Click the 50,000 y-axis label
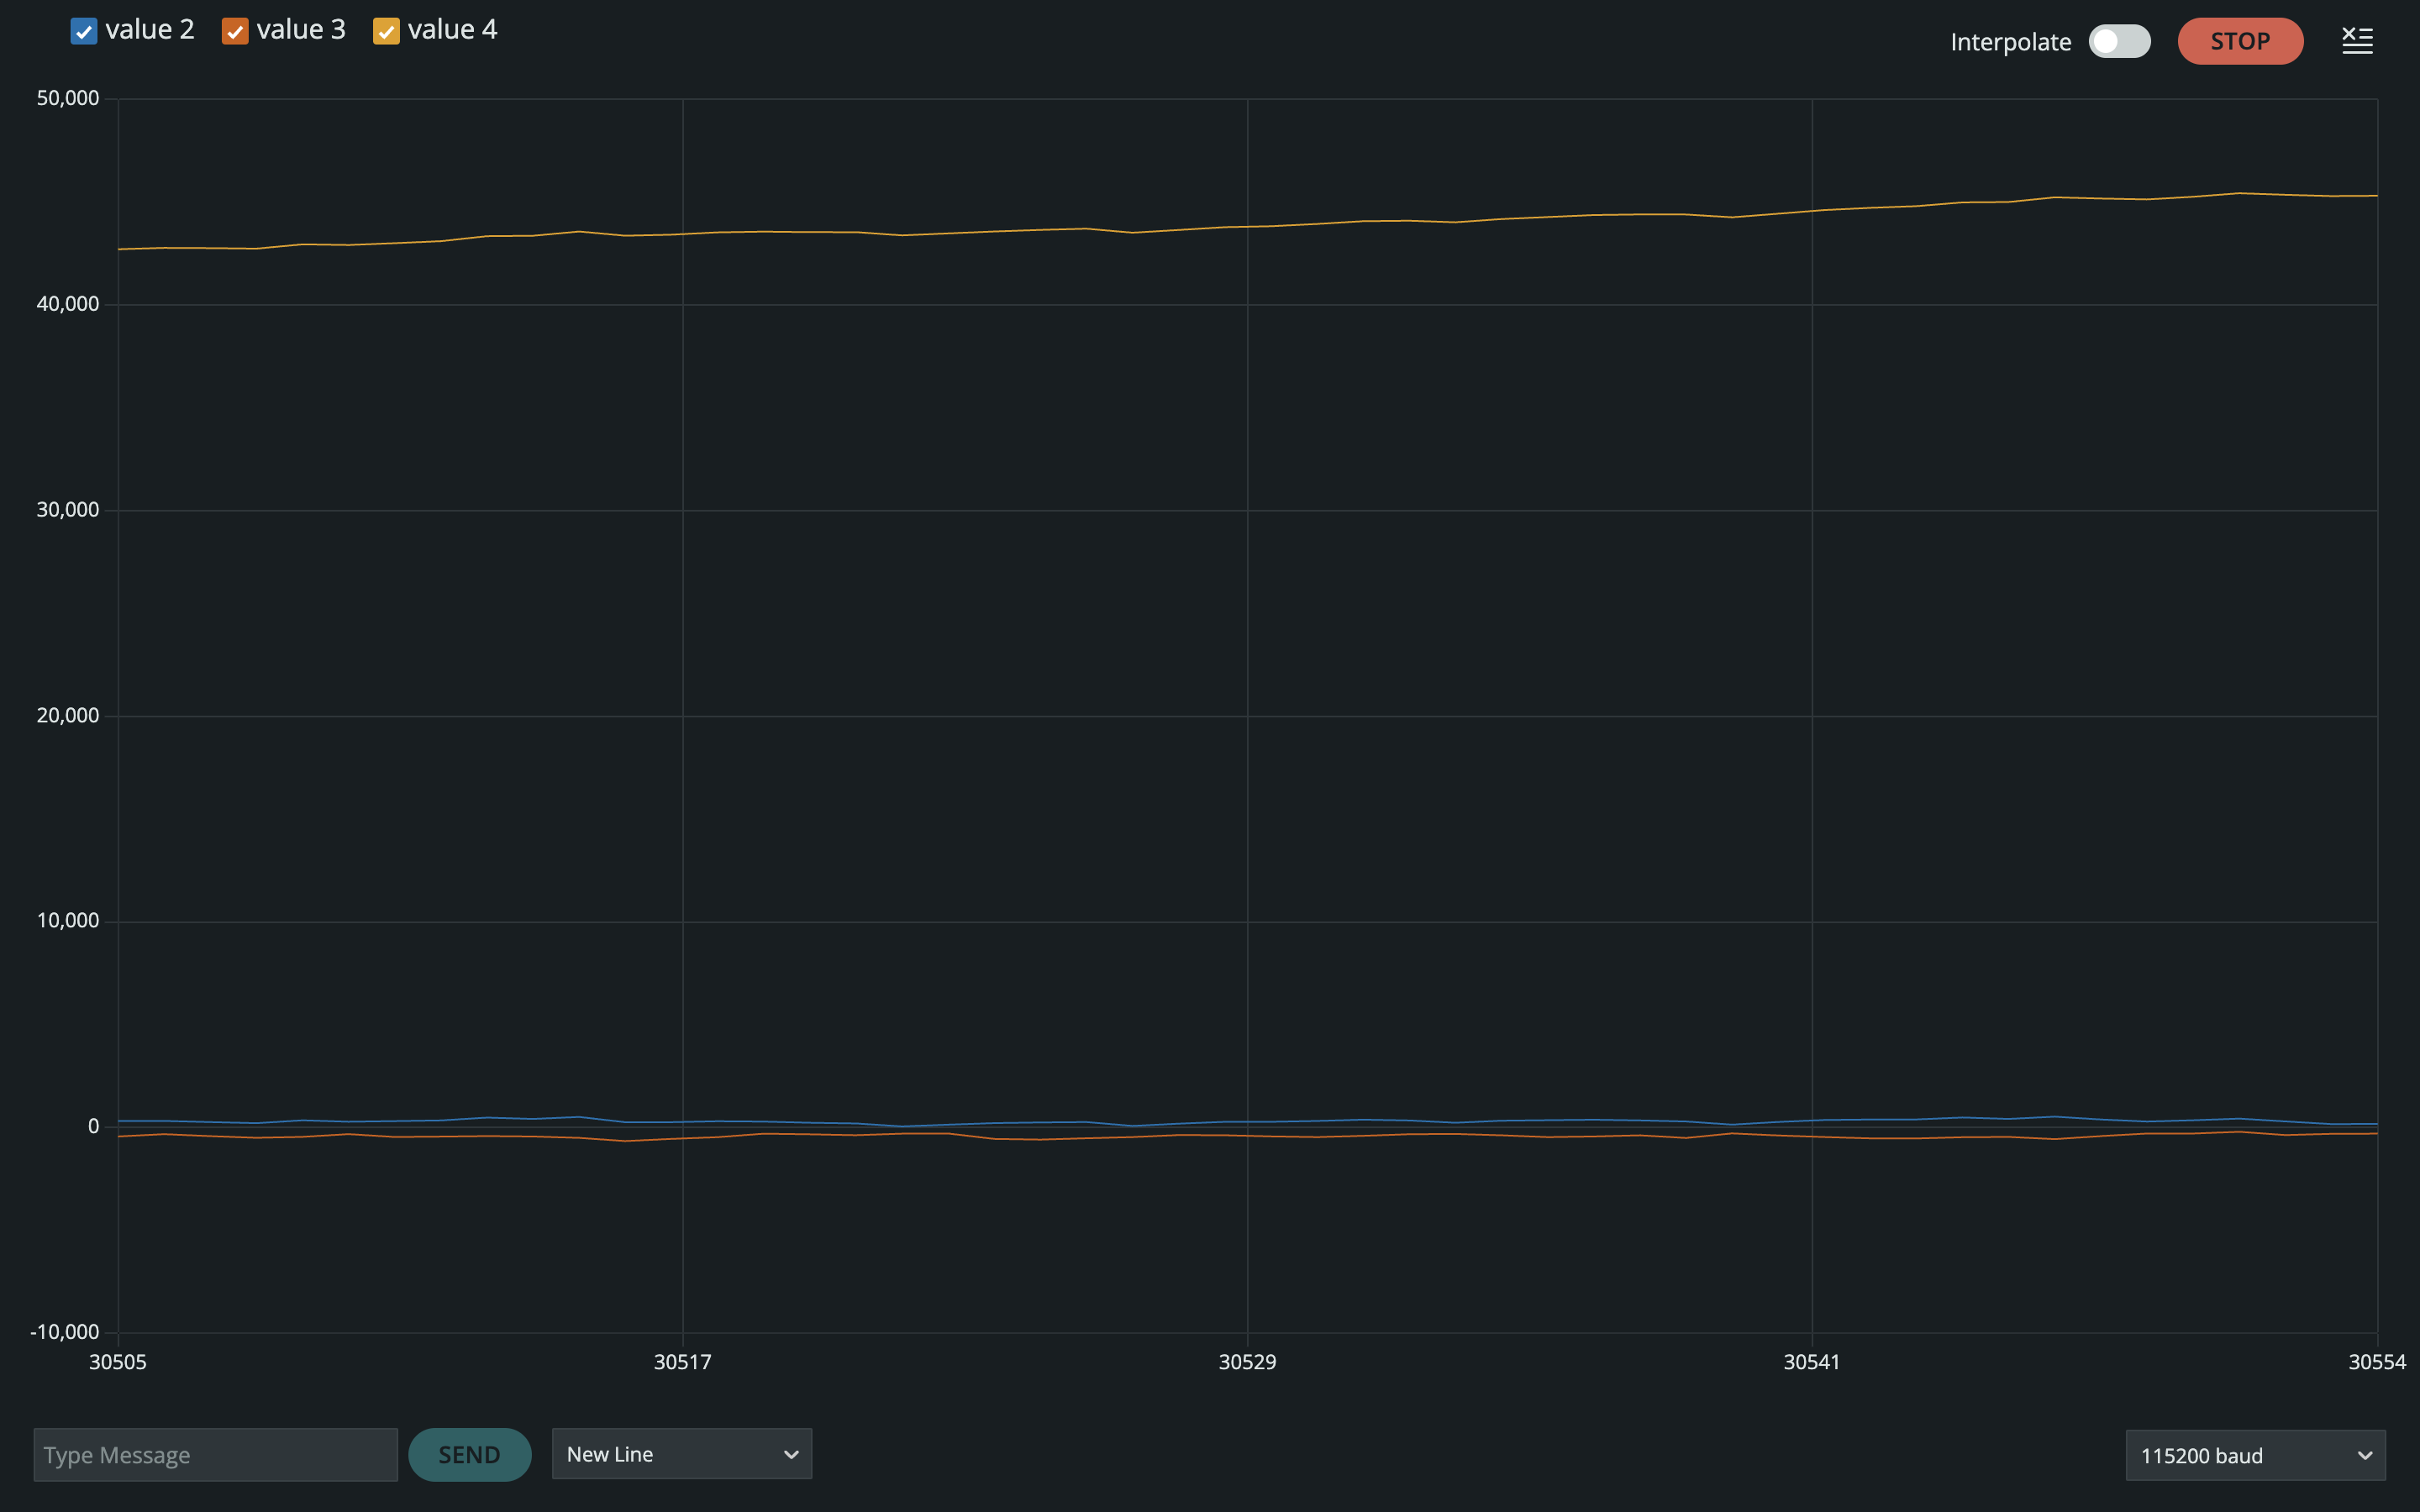2420x1512 pixels. tap(68, 98)
